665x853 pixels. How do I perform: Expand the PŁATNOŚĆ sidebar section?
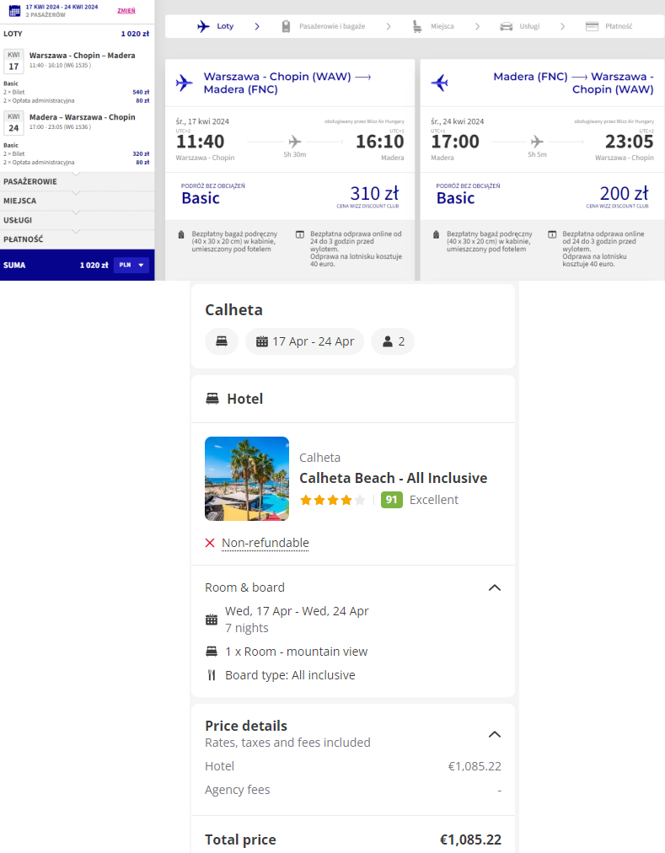pos(78,239)
